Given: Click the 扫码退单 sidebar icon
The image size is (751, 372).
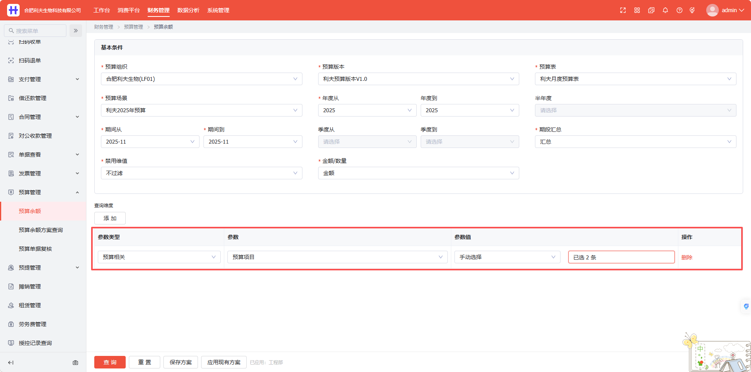Looking at the screenshot, I should tap(11, 60).
